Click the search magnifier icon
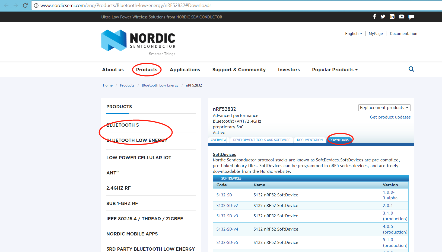 point(411,69)
